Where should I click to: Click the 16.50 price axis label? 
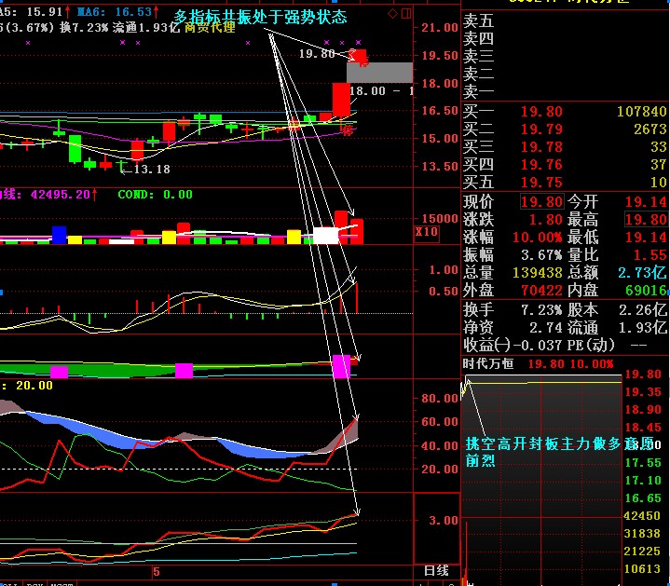point(440,111)
